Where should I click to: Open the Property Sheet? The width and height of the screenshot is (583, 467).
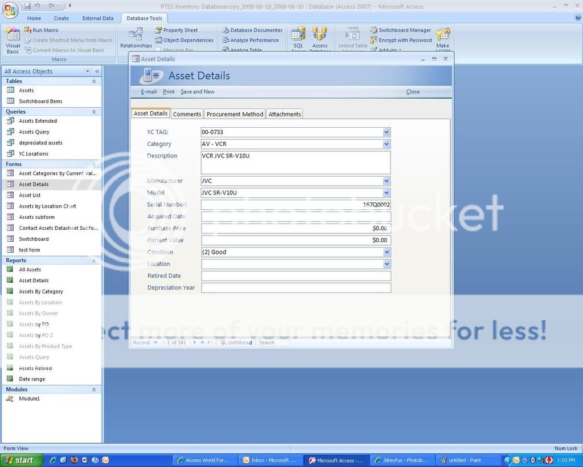[176, 30]
